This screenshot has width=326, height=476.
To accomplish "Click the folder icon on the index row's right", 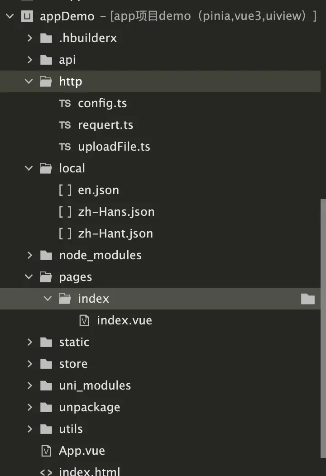I will pos(307,299).
